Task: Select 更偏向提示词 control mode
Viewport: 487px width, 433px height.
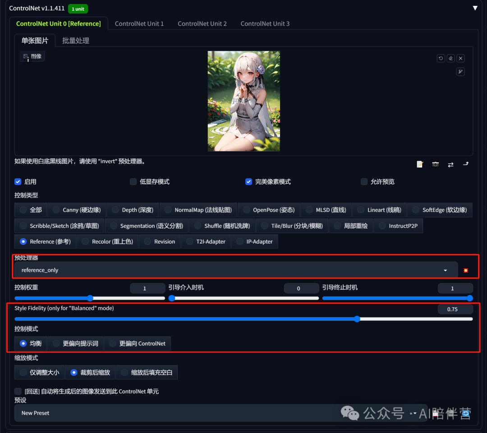Action: pos(75,343)
